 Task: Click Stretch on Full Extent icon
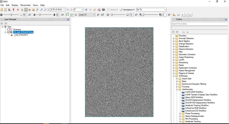point(71,15)
